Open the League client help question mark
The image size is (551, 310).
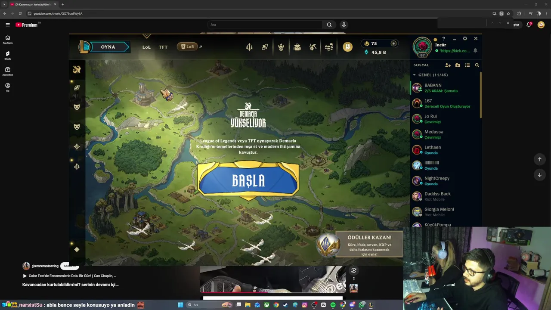pos(444,39)
